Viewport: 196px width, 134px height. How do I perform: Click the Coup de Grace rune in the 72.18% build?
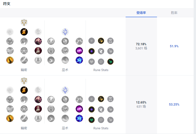(x=10, y=60)
